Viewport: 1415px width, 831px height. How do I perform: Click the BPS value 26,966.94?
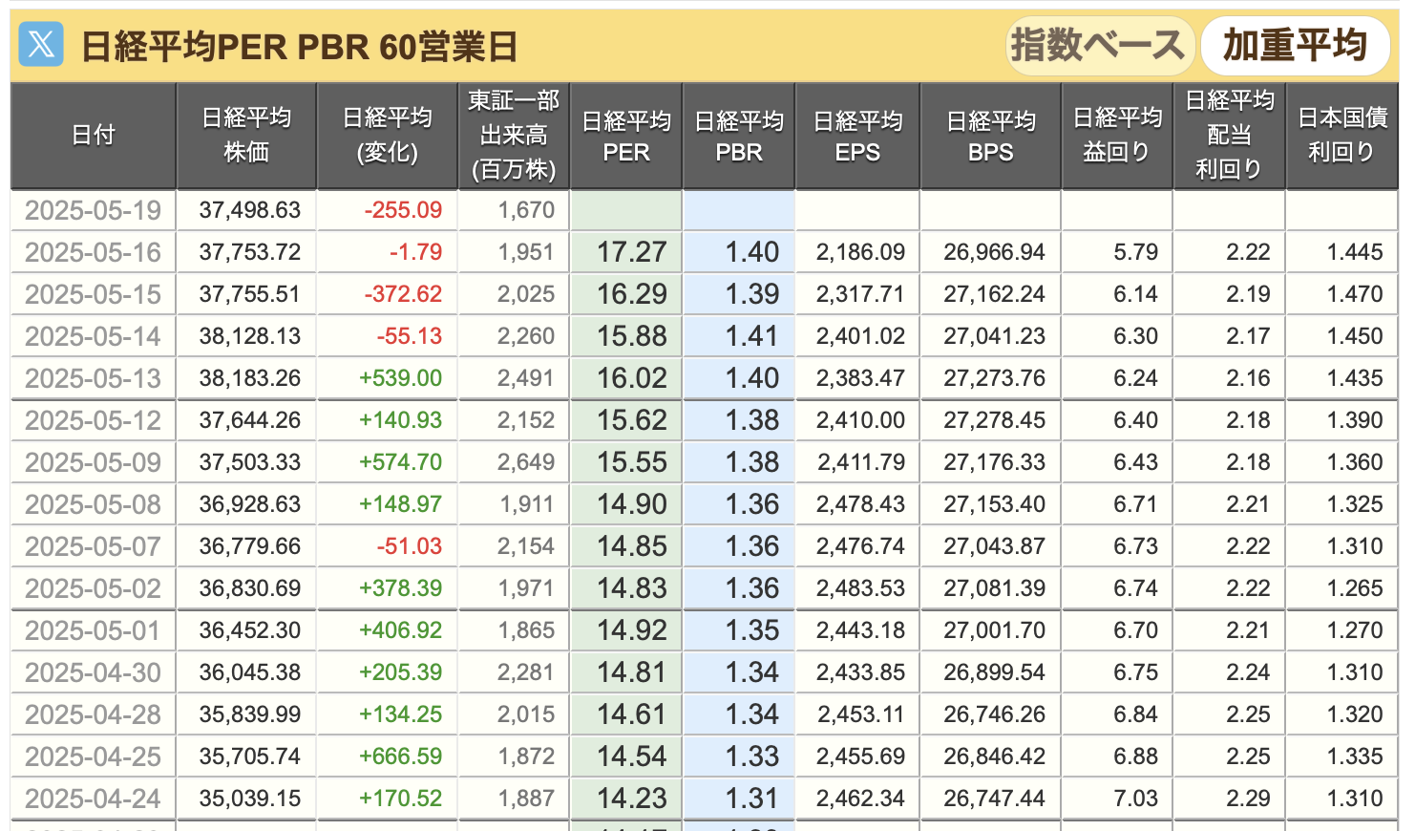(x=995, y=252)
